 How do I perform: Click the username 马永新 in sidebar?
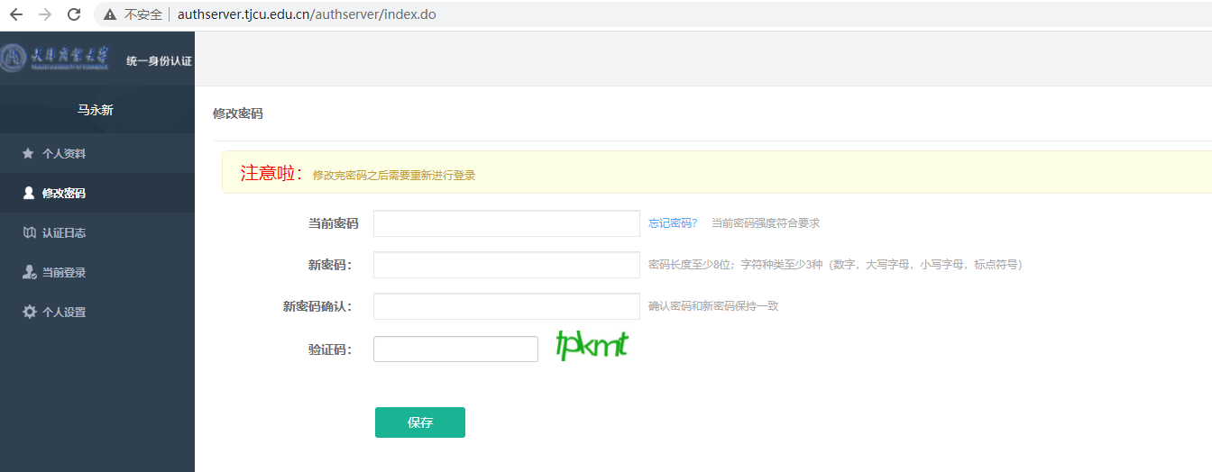click(x=95, y=110)
